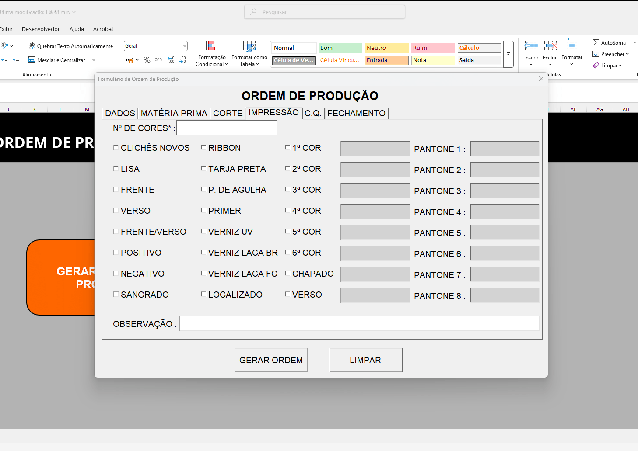Click the Preencher fill icon
Viewport: 638px width, 451px height.
click(x=596, y=54)
